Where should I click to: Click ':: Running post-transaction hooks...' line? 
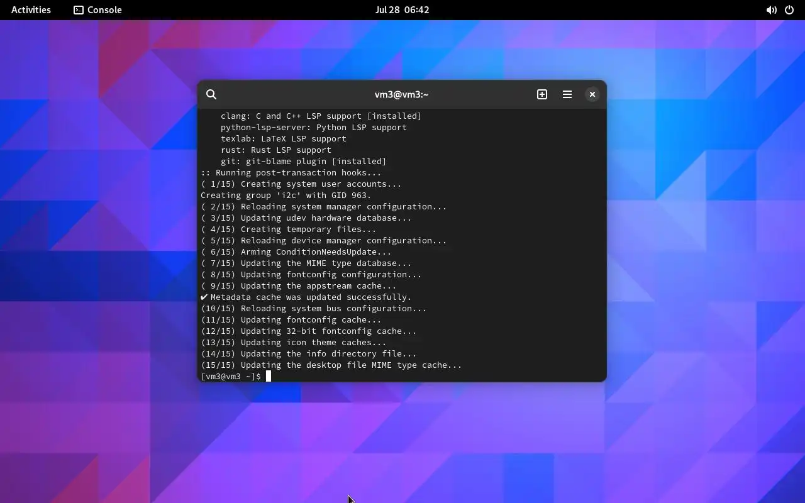pos(291,172)
